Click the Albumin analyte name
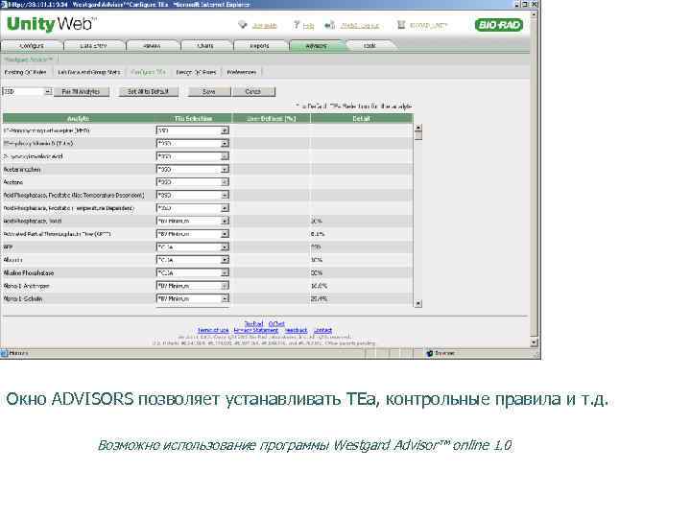This screenshot has width=691, height=518. (13, 260)
